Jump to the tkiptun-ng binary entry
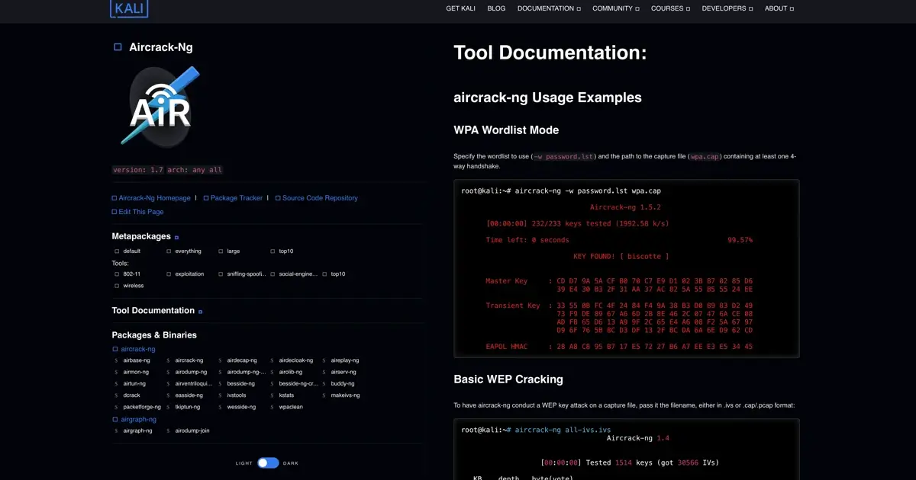 [x=187, y=407]
